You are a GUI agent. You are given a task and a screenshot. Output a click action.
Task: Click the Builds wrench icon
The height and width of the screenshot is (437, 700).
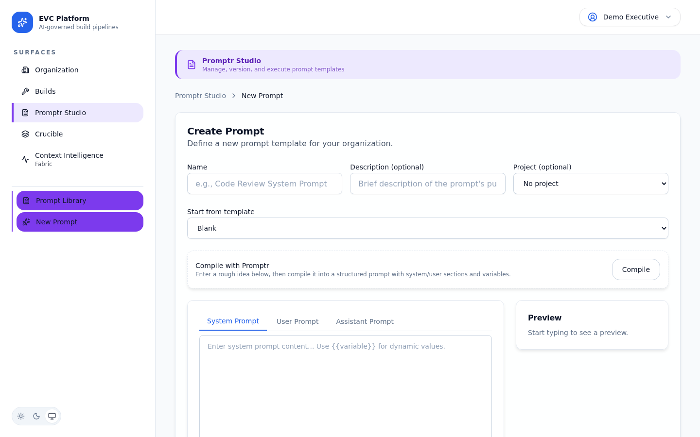click(x=25, y=91)
